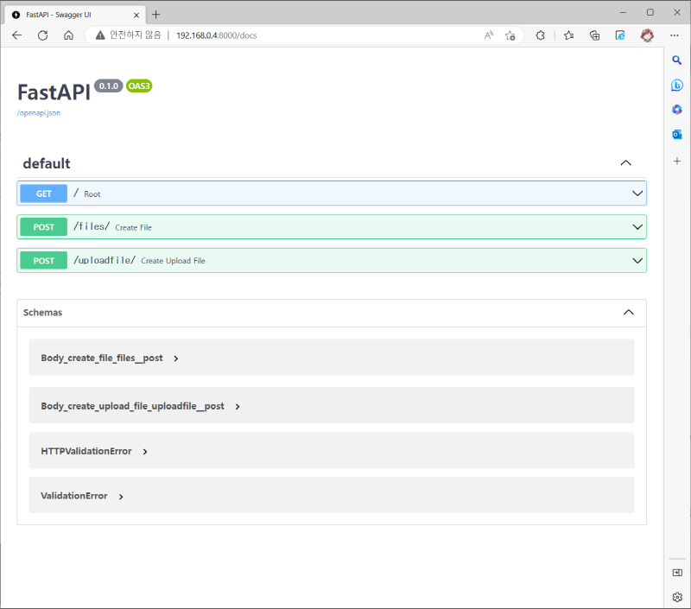Expand the GET / Root endpoint
691x609 pixels.
pos(637,193)
